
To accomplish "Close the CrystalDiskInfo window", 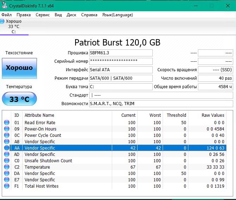I will [x=228, y=6].
